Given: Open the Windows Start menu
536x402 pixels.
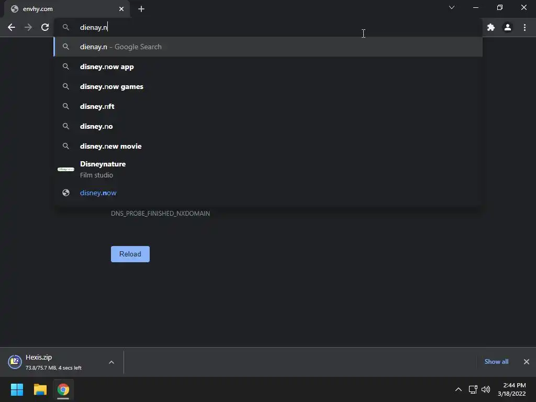Looking at the screenshot, I should point(17,389).
